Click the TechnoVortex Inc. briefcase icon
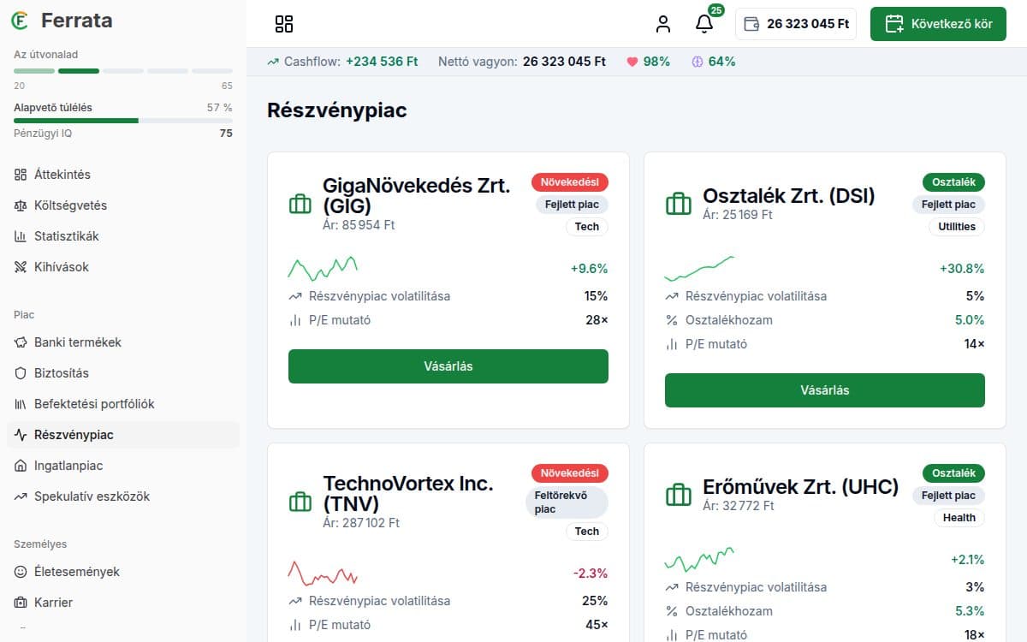 300,502
